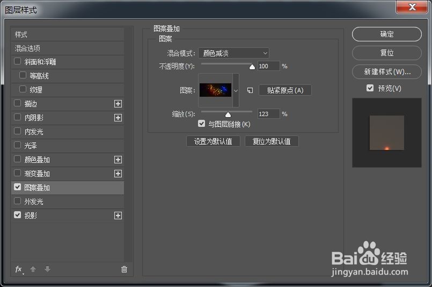Add another 内阴影 effect with plus icon
This screenshot has width=432, height=287.
(118, 118)
